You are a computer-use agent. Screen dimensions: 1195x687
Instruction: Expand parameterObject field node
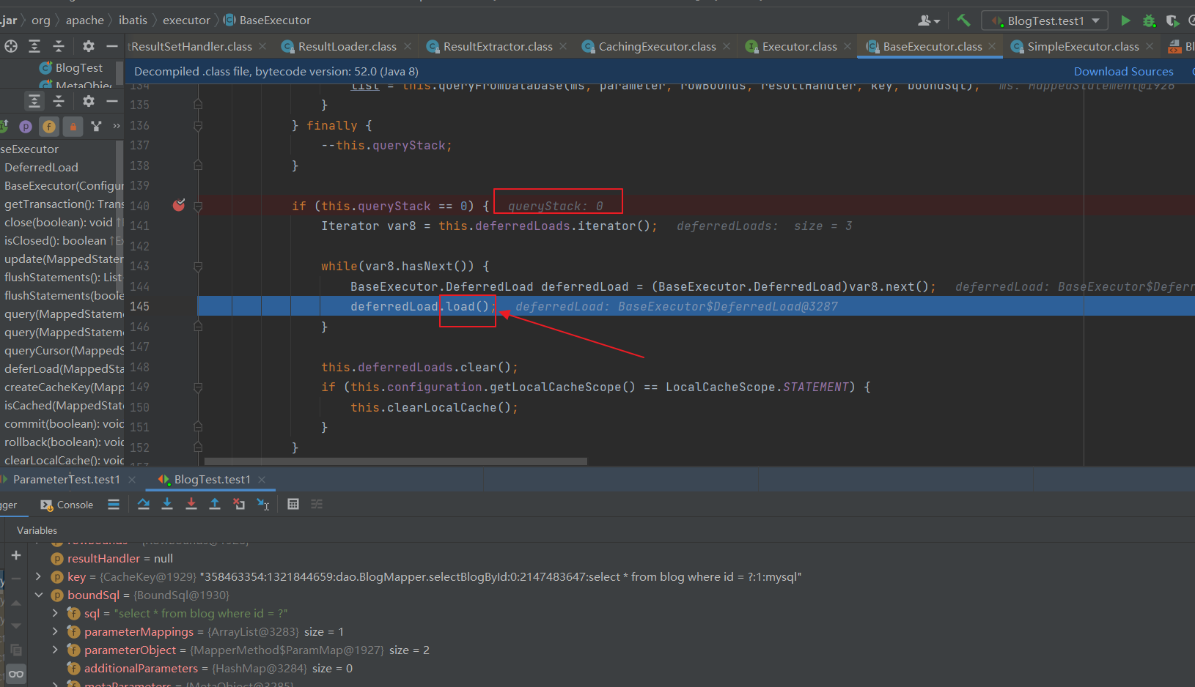tap(55, 650)
